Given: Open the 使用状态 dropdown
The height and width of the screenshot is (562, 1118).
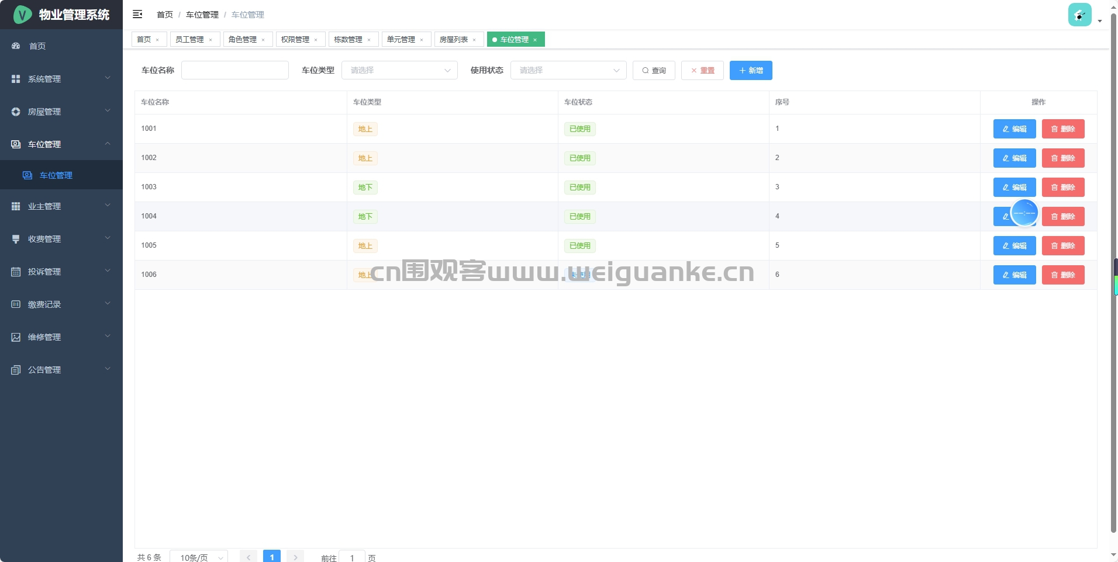Looking at the screenshot, I should (x=568, y=70).
